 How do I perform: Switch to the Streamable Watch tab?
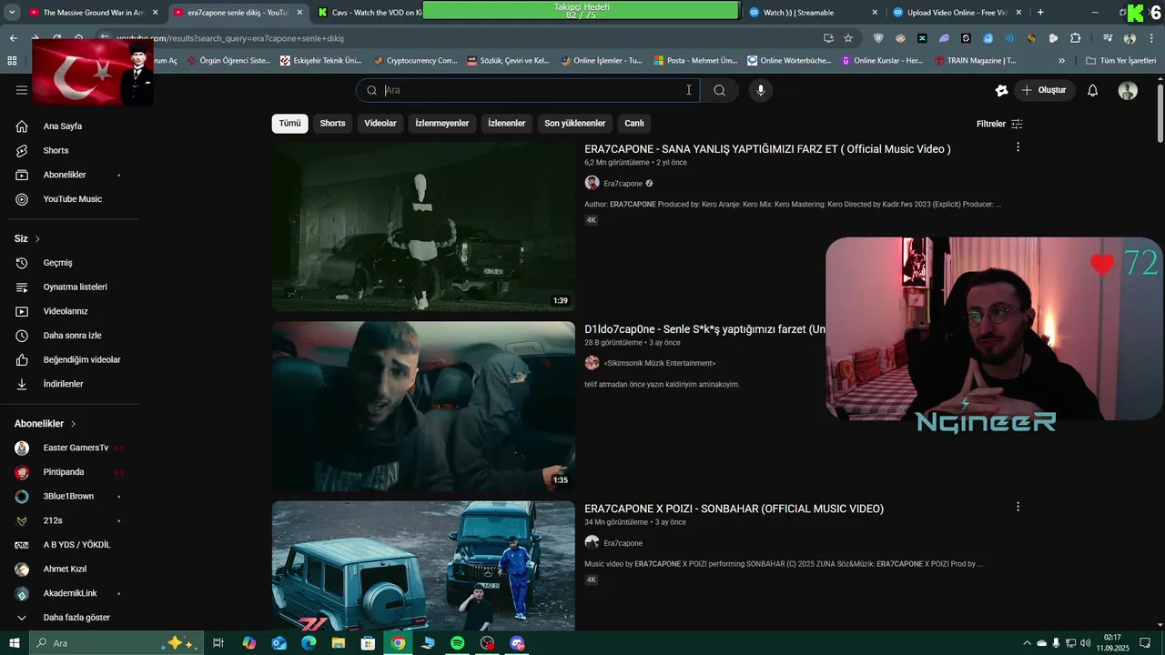click(810, 13)
